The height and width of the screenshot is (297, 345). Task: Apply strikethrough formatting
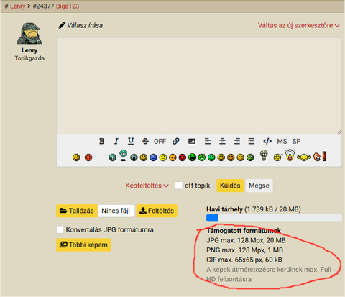click(x=145, y=141)
